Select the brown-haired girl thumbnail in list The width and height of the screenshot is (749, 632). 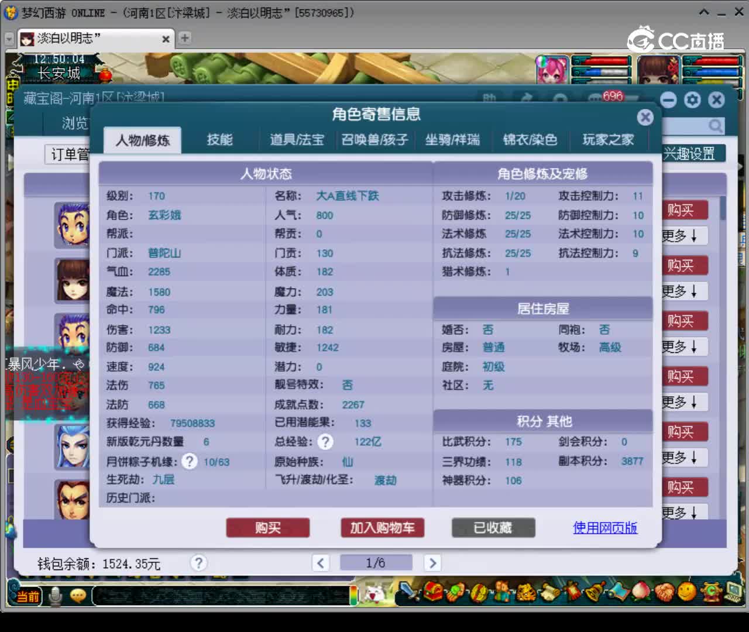pos(72,280)
